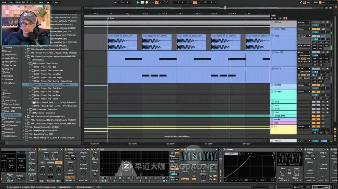The image size is (338, 189).
Task: Open User Library in Places
Action: pos(11,101)
